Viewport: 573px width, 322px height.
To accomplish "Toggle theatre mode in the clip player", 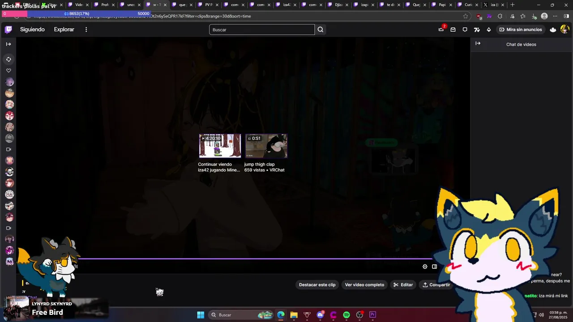I will [x=434, y=267].
